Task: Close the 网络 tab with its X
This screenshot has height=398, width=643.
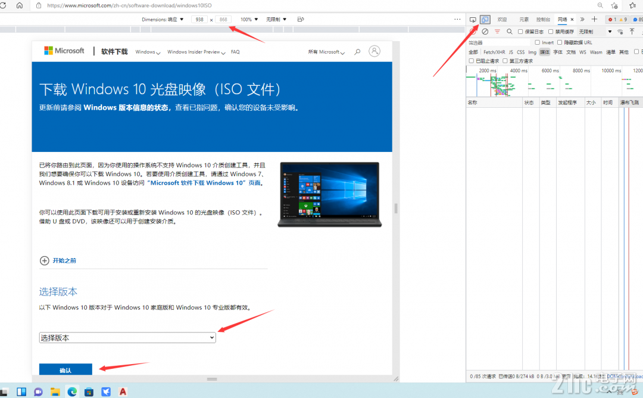Action: (x=572, y=19)
